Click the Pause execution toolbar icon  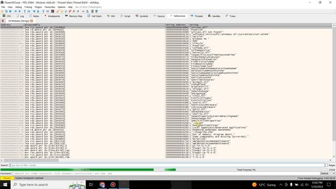tap(19, 11)
